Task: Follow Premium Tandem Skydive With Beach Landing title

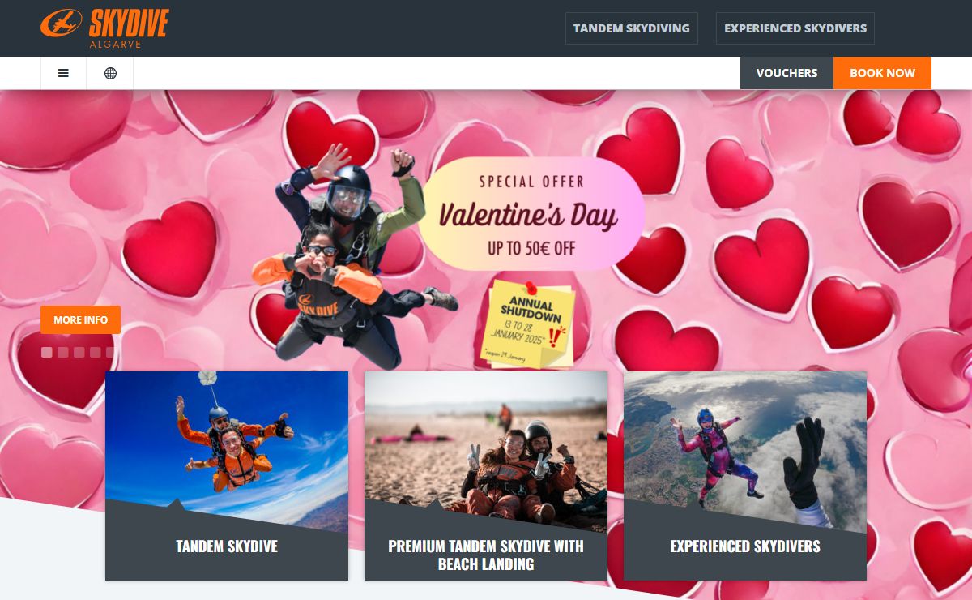Action: tap(486, 555)
